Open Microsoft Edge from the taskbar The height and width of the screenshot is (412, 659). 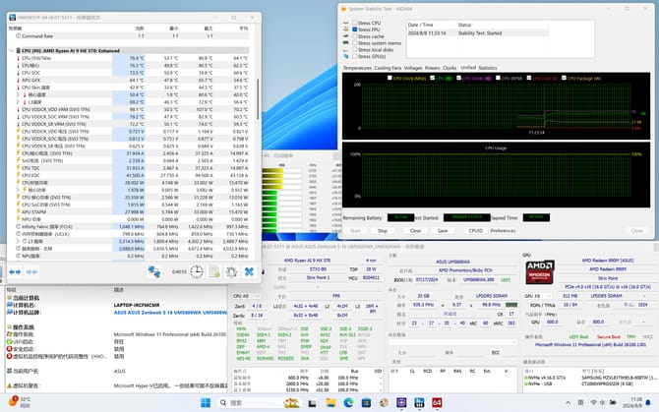pos(348,402)
